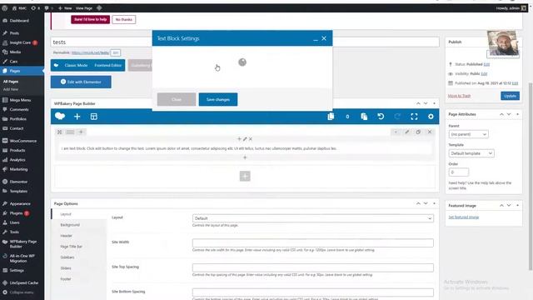533x300 pixels.
Task: Add element via plus icon in WPBakery toolbar
Action: (77, 117)
